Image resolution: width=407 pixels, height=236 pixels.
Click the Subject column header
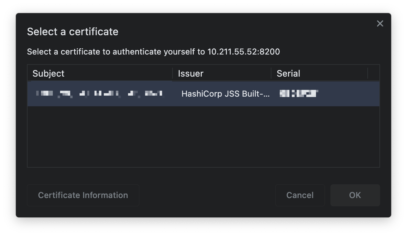[x=49, y=73]
